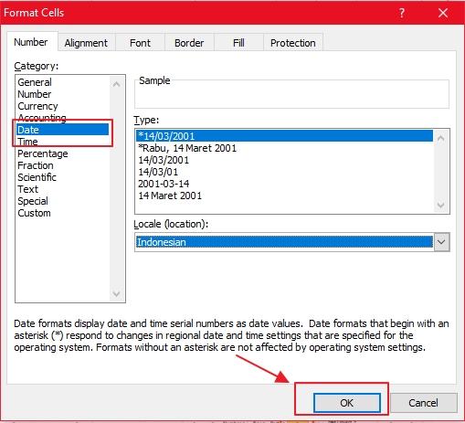Open the Protection tab
The image size is (465, 423).
click(x=293, y=43)
